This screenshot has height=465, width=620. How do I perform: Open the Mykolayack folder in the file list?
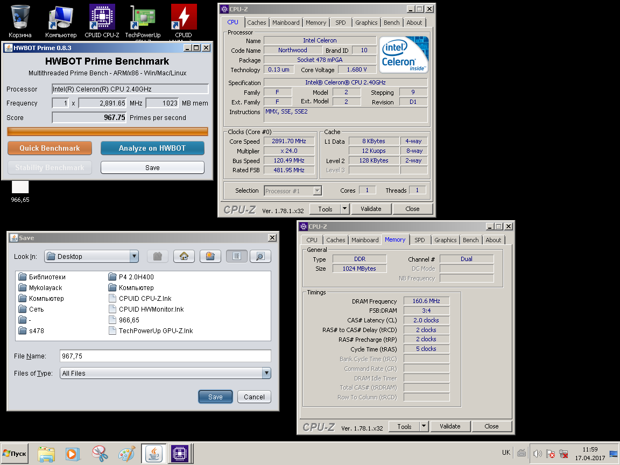[40, 287]
